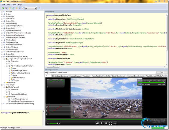Image resolution: width=169 pixels, height=130 pixels.
Task: Click the mscorlib assembly icon
Action: click(4, 12)
